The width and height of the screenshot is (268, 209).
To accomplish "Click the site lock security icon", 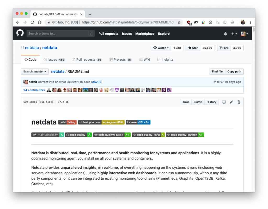I will pyautogui.click(x=49, y=22).
